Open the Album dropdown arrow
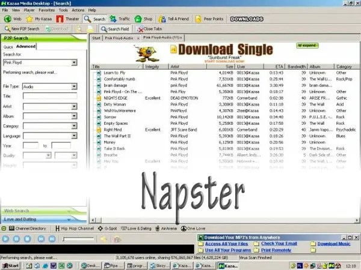The height and width of the screenshot is (270, 361). tap(74, 116)
